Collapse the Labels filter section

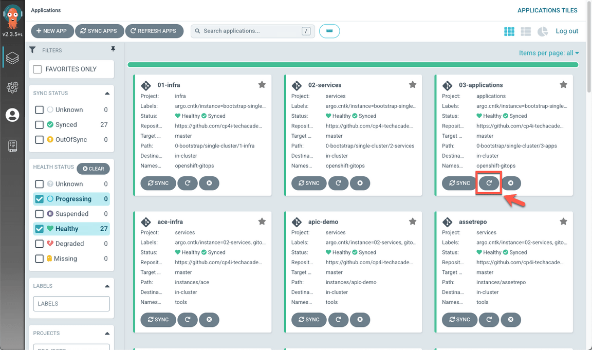[107, 286]
